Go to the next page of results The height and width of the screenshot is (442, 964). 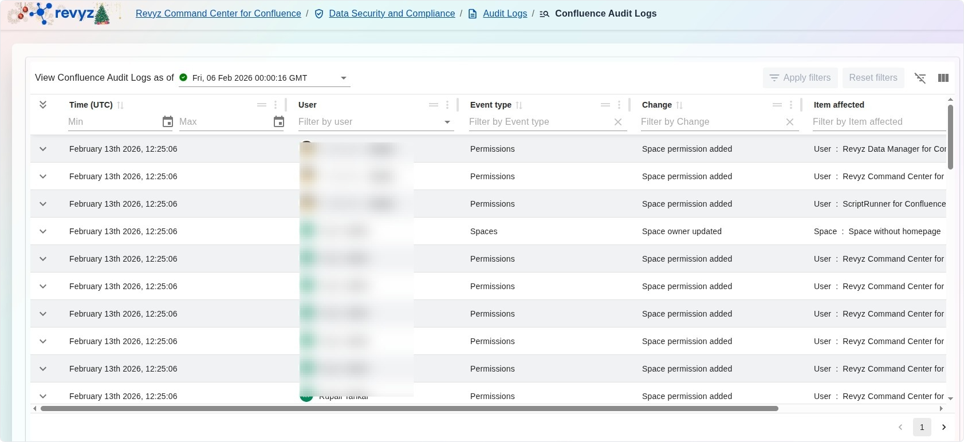(943, 427)
